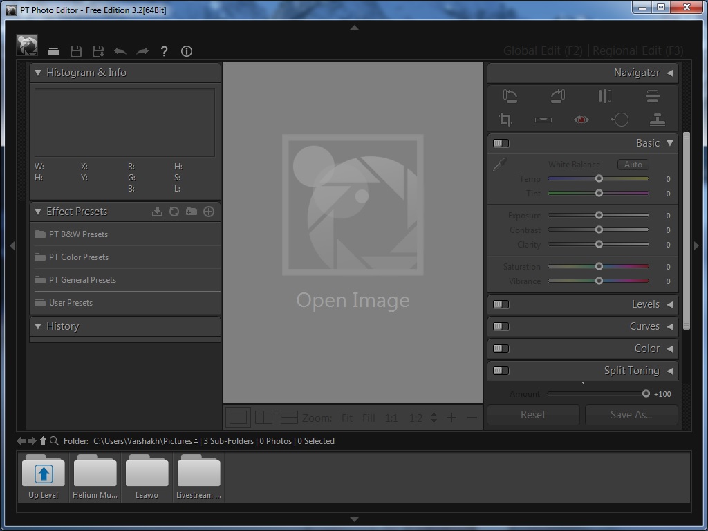Open the Leawo folder thumbnail
708x531 pixels.
click(x=147, y=477)
